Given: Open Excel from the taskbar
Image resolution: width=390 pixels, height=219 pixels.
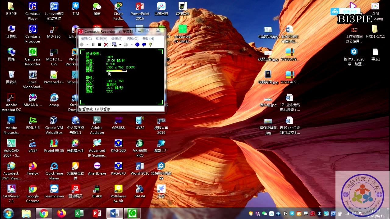Looking at the screenshot, I should pos(79,214).
